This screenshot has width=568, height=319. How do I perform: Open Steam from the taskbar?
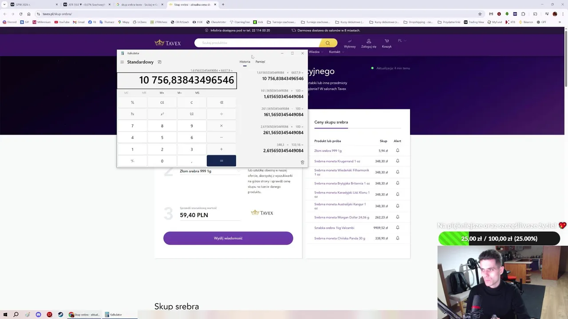[x=60, y=315]
